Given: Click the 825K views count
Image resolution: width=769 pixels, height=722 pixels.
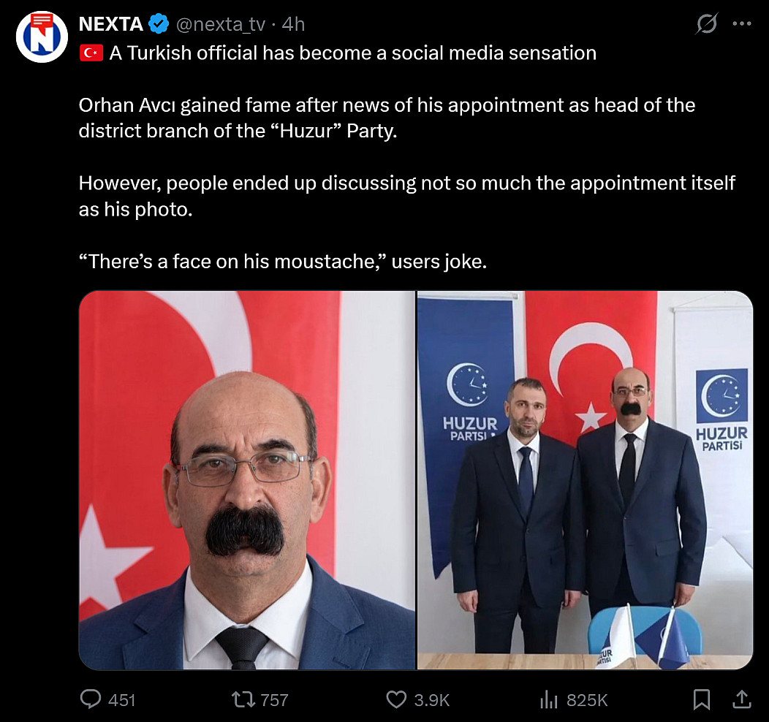Looking at the screenshot, I should point(587,700).
